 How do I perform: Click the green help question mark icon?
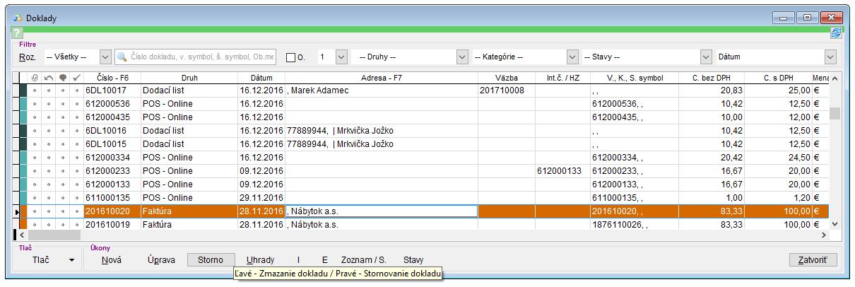[x=17, y=33]
